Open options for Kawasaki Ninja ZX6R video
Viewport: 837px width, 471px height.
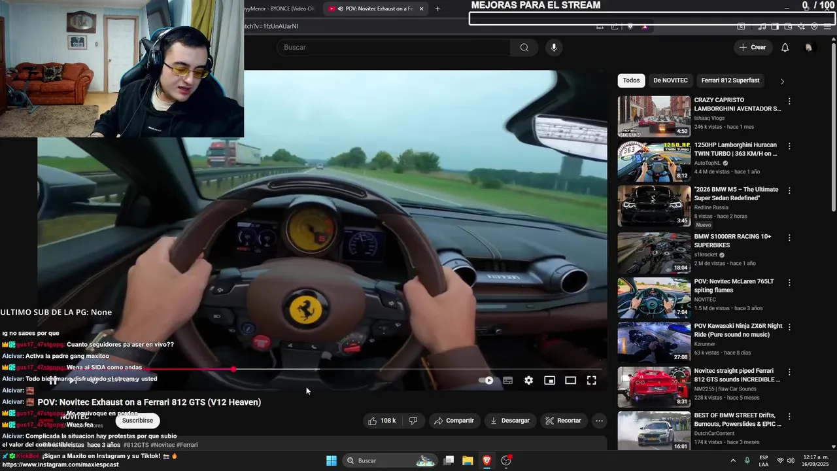(x=789, y=327)
